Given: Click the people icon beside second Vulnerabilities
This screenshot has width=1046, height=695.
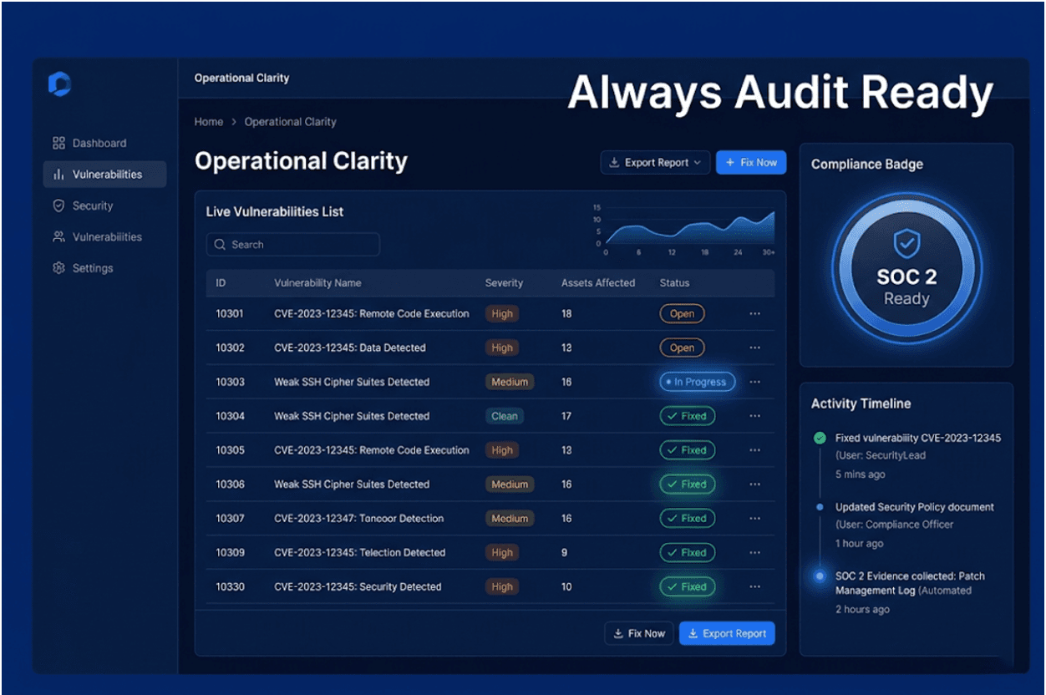Looking at the screenshot, I should (58, 237).
